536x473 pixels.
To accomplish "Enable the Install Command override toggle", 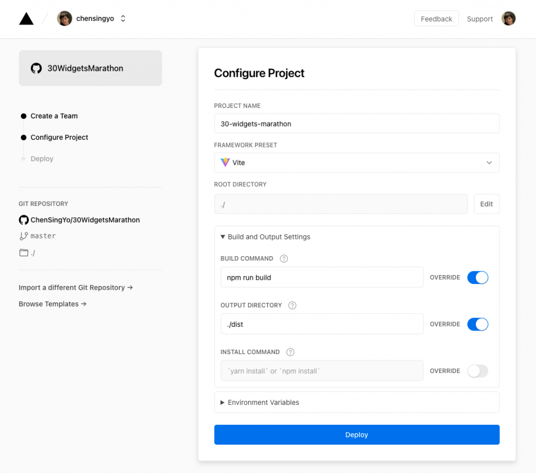I will (x=477, y=371).
